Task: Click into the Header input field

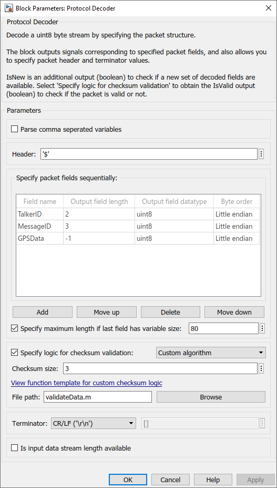Action: pos(149,154)
